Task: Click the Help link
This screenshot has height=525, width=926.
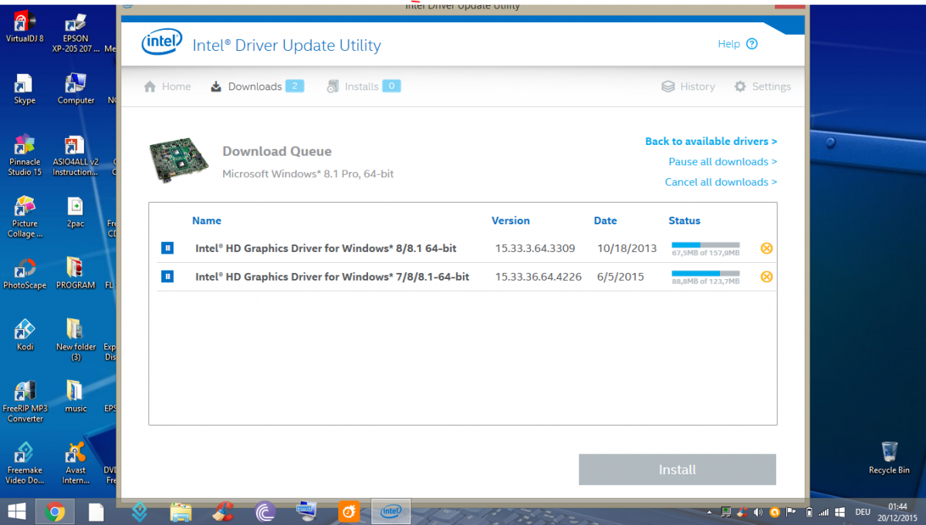Action: point(728,44)
